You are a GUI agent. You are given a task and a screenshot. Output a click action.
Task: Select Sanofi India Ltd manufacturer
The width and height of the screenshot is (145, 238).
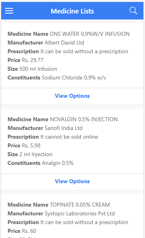pyautogui.click(x=64, y=128)
